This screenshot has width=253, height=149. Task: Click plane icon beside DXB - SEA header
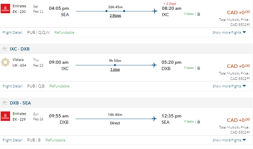point(5,103)
